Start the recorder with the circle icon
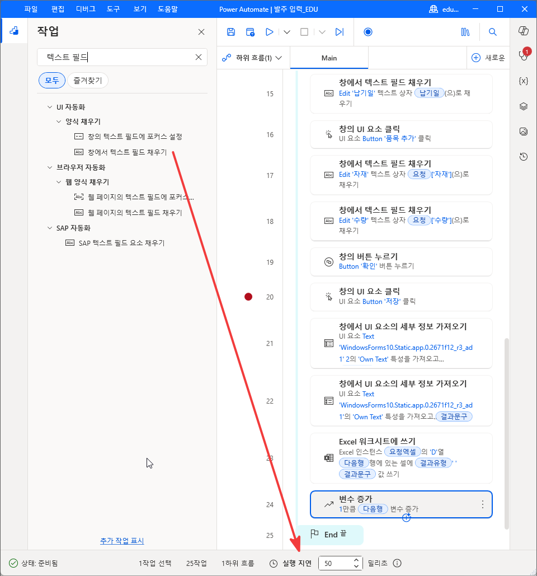537x576 pixels. (368, 32)
